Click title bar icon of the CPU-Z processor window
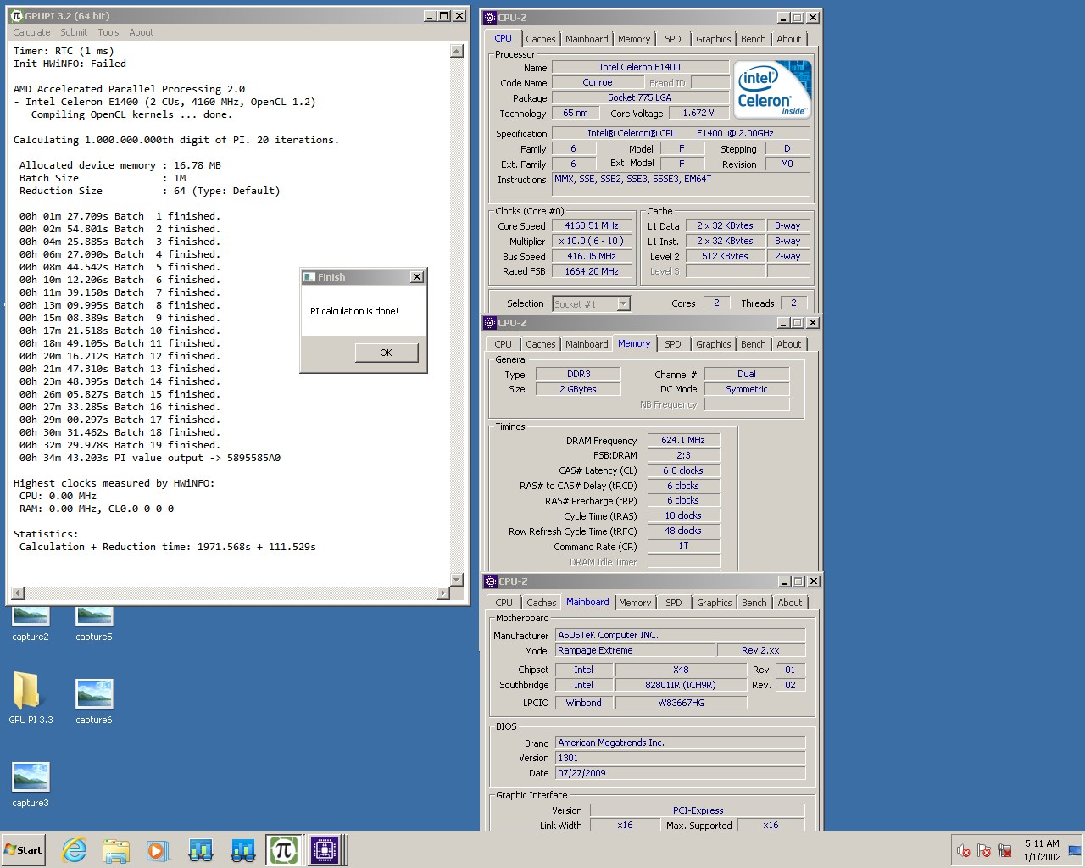The image size is (1085, 868). 490,18
